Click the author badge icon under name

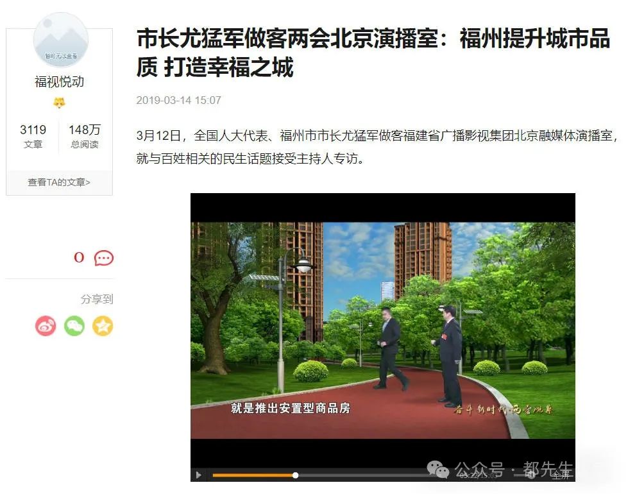click(x=59, y=103)
